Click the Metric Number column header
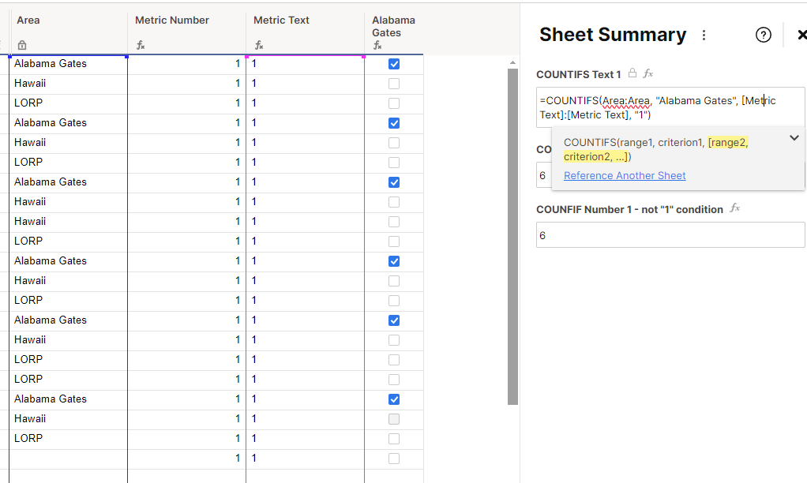Image resolution: width=807 pixels, height=483 pixels. pyautogui.click(x=187, y=32)
